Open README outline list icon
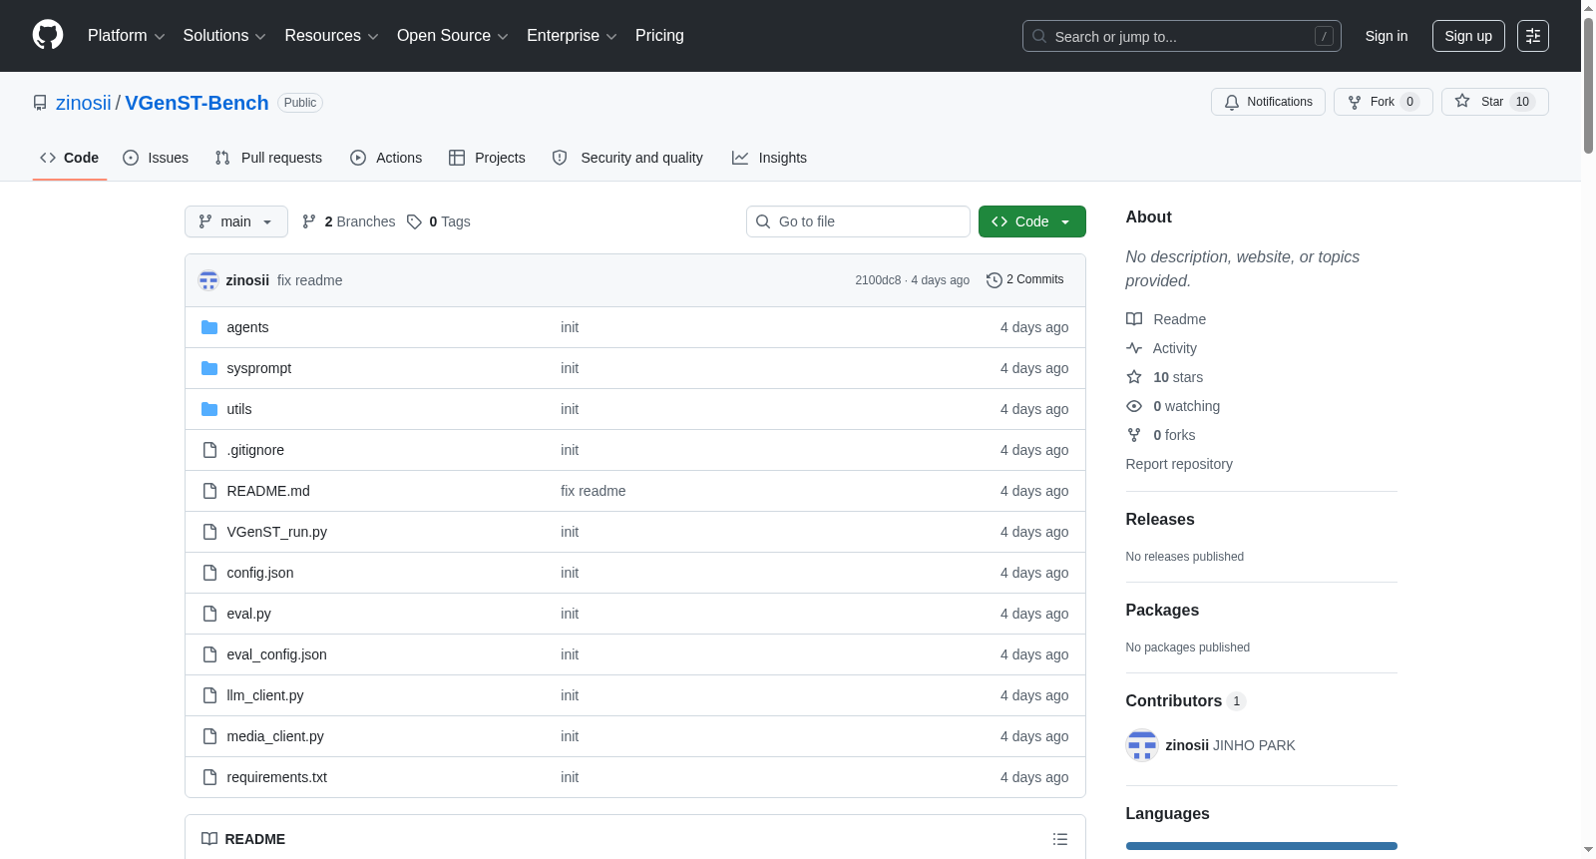This screenshot has width=1596, height=859. coord(1060,839)
